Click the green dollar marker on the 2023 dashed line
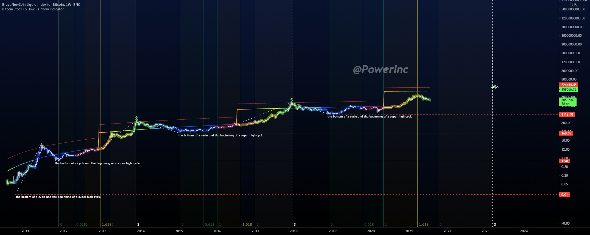Screen dimensions: 590x235 point(495,87)
